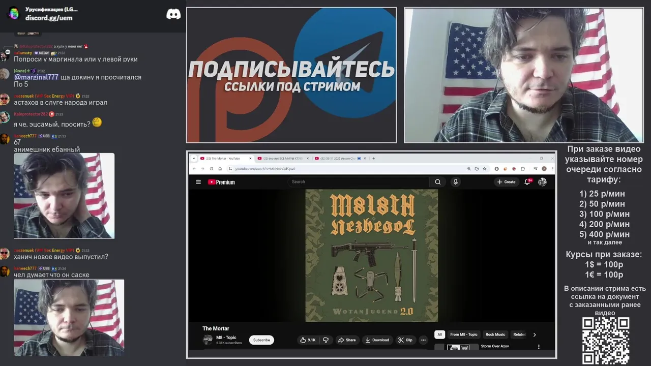651x366 pixels.
Task: Create a Clip of the video
Action: [405, 340]
